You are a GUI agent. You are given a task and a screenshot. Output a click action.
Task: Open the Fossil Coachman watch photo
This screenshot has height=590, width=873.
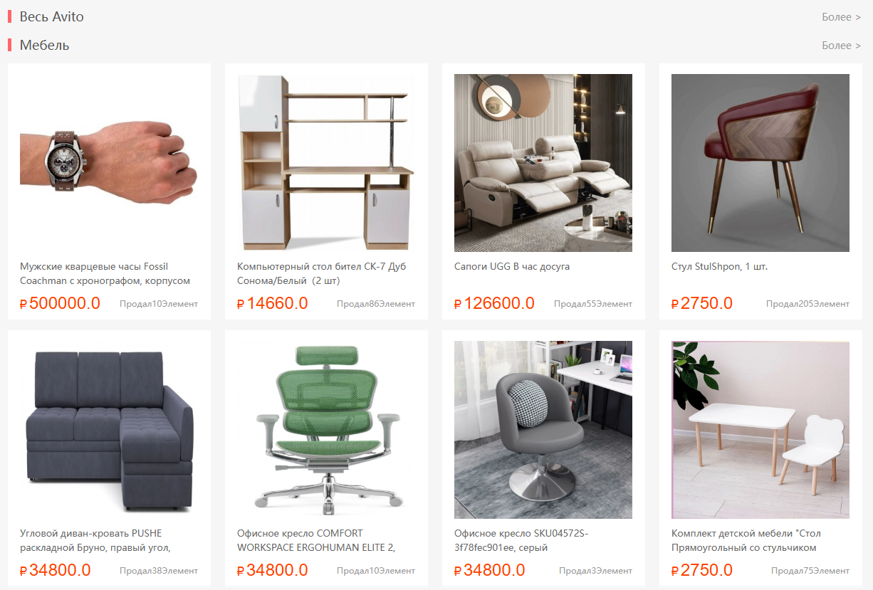pyautogui.click(x=109, y=163)
